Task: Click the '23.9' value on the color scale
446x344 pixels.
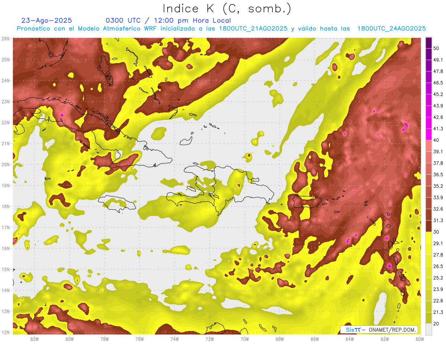Action: pos(438,289)
